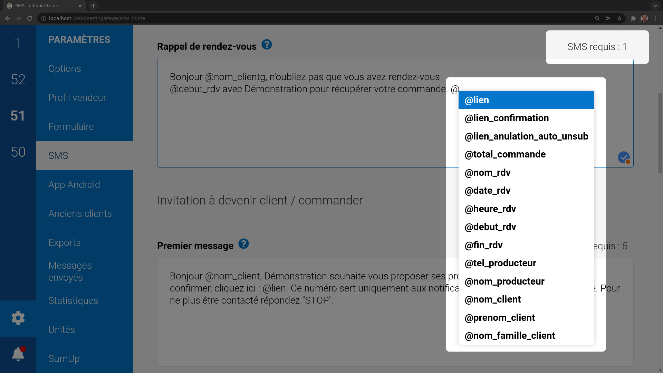Open the settings gear in the left rail
The width and height of the screenshot is (663, 373).
[x=18, y=318]
